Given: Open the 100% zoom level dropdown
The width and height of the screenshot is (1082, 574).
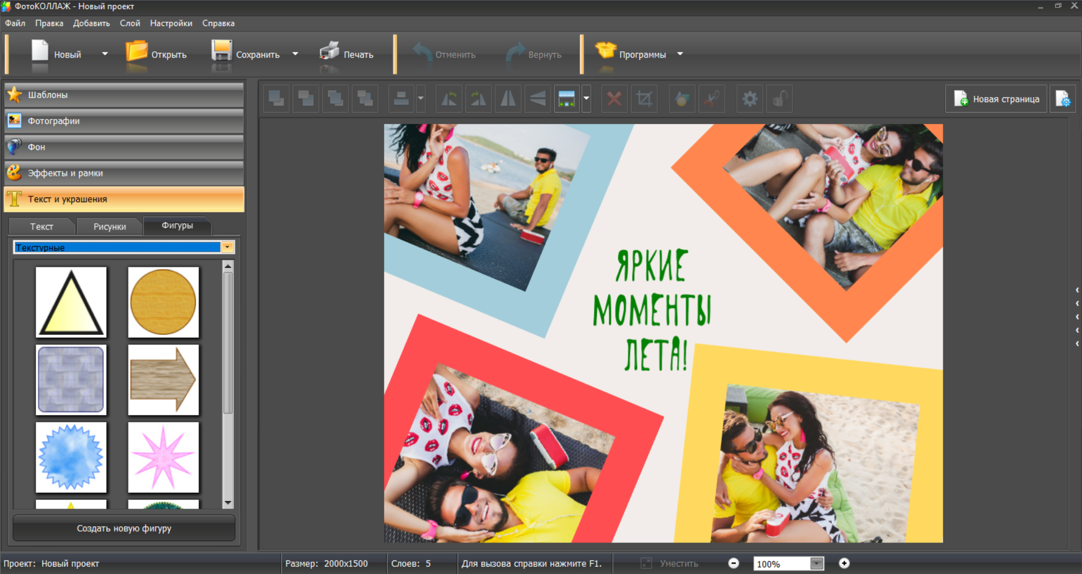Looking at the screenshot, I should pyautogui.click(x=816, y=563).
